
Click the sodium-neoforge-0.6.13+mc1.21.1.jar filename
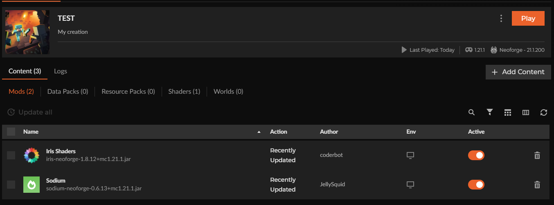coord(94,188)
